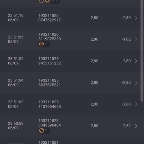This screenshot has height=144, width=144.
Task: Click the partial round ID 193211821 at bottom
Action: click(48, 142)
